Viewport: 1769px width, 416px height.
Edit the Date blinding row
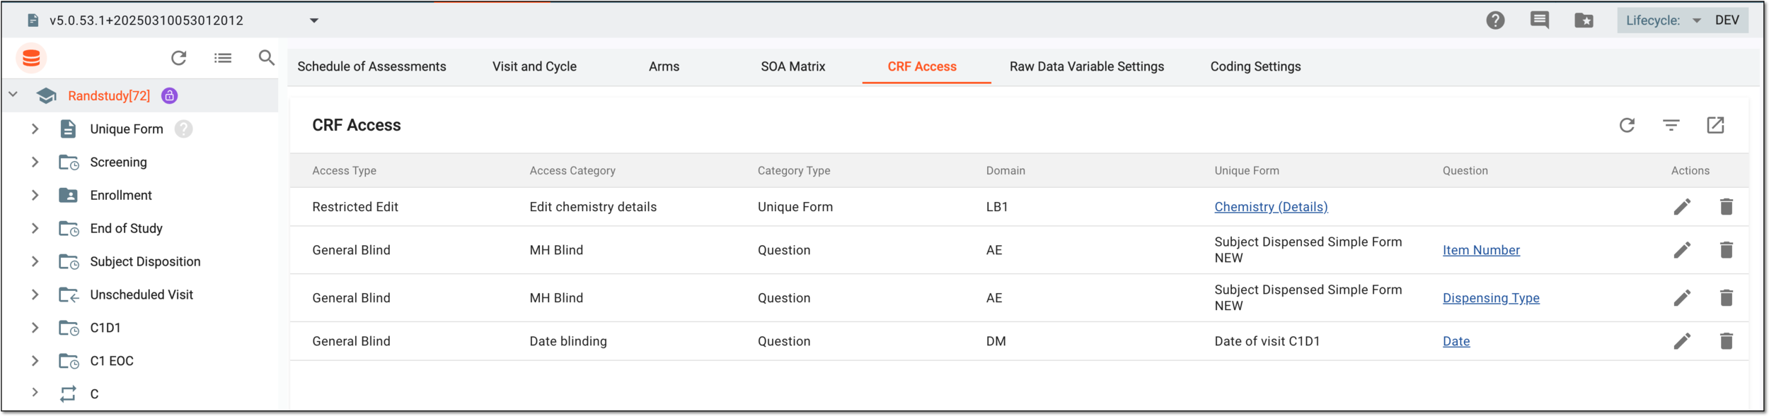pos(1682,341)
